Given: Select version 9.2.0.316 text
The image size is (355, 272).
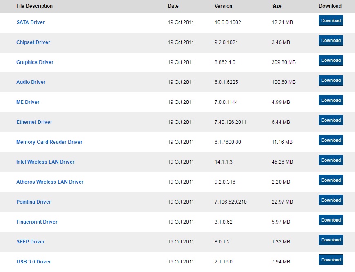Looking at the screenshot, I should pyautogui.click(x=225, y=182).
